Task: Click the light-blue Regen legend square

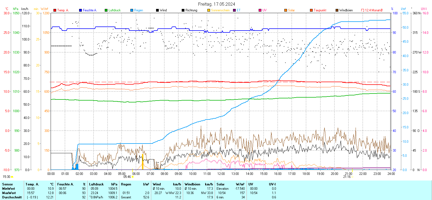Action: 132,10
